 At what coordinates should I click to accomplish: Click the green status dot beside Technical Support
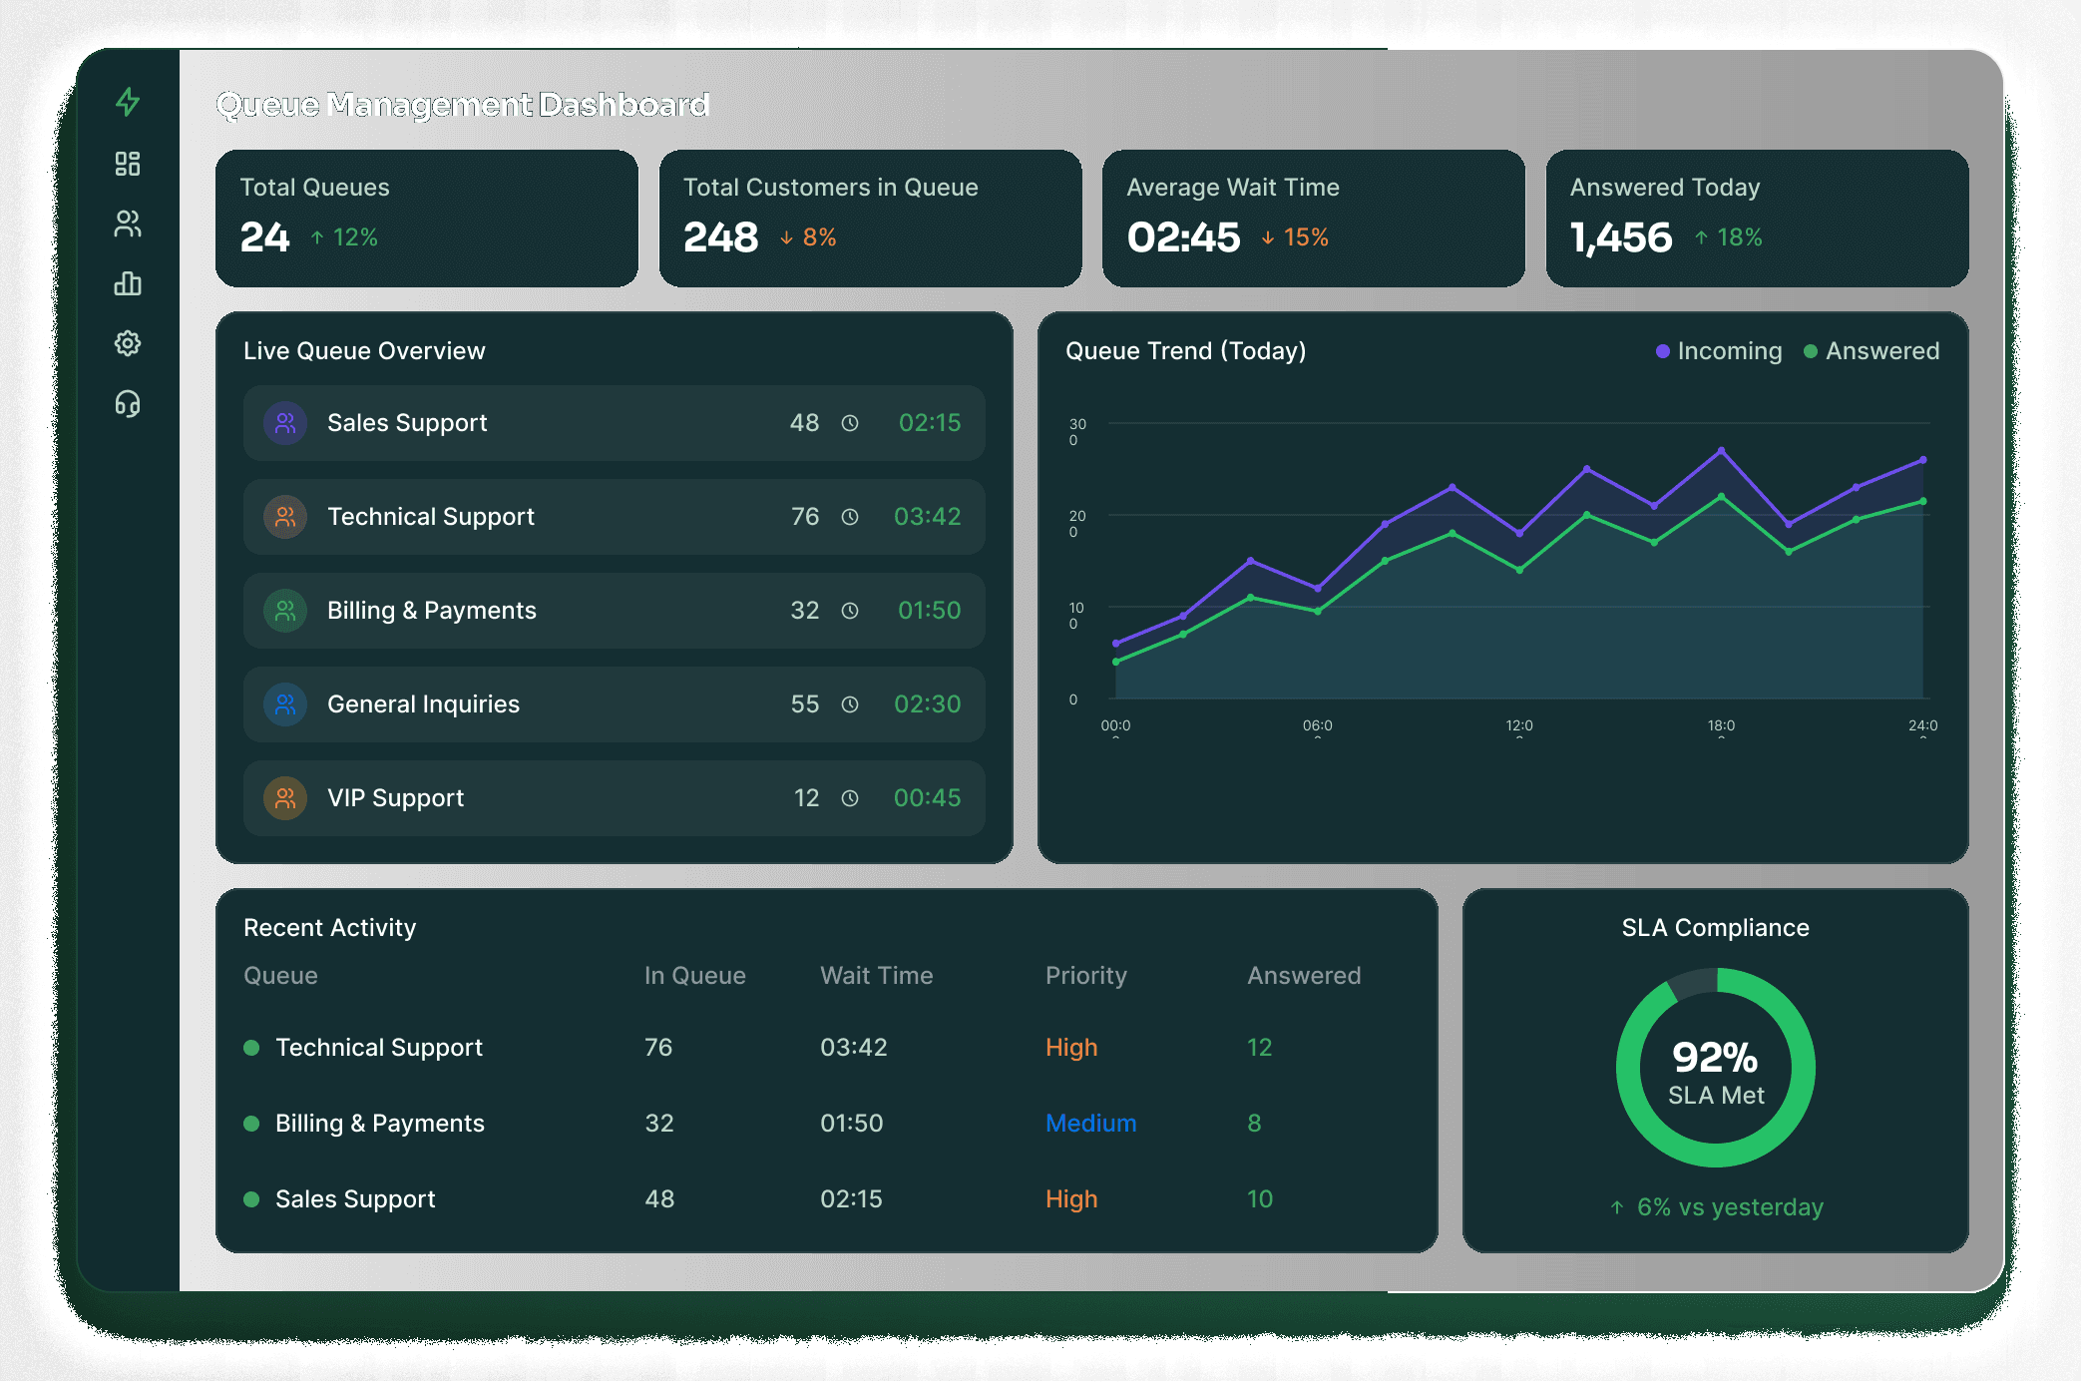tap(251, 1048)
